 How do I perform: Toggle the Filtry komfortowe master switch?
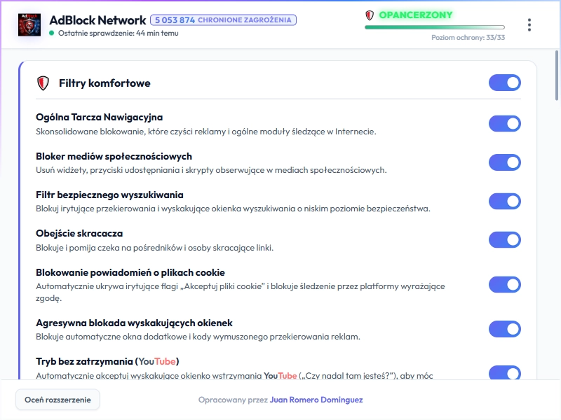point(504,83)
